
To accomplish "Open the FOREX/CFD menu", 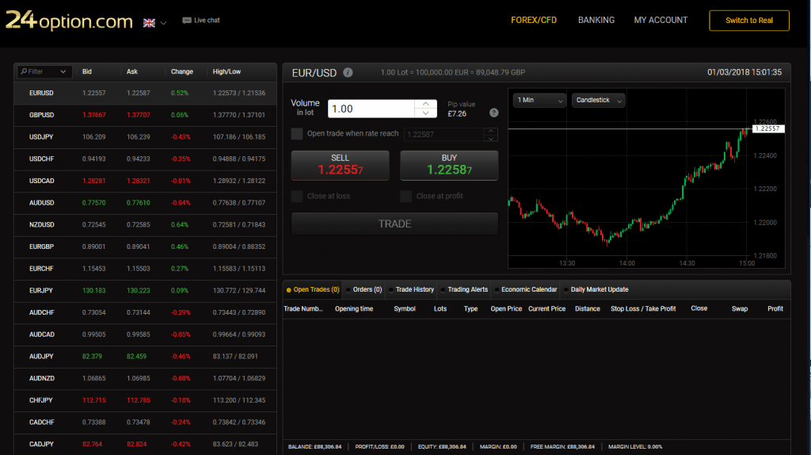I will tap(534, 20).
